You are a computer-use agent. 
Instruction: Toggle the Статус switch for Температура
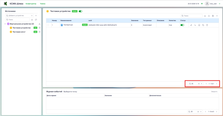click(182, 25)
